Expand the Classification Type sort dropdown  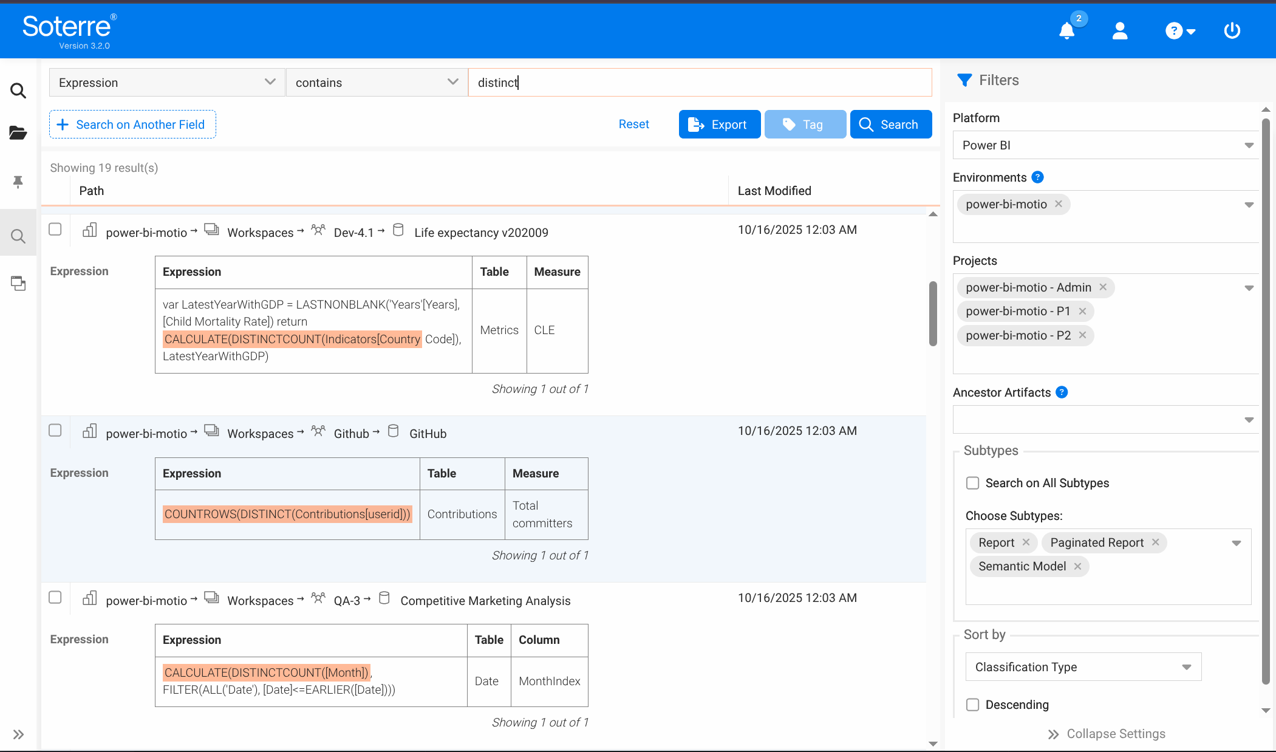click(x=1083, y=667)
